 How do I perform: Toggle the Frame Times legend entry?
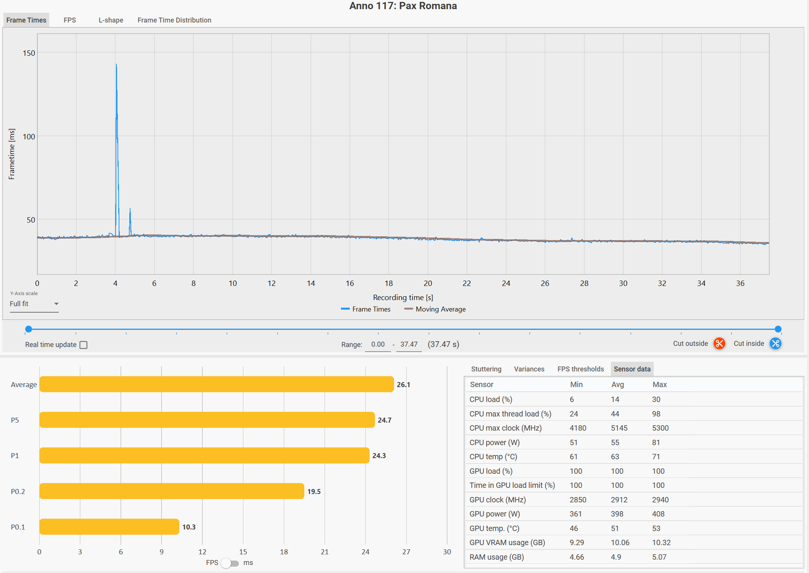coord(366,309)
